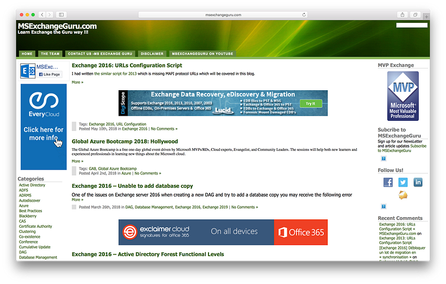Show all tabs using the tabs icon
The width and height of the screenshot is (446, 284).
[x=415, y=14]
